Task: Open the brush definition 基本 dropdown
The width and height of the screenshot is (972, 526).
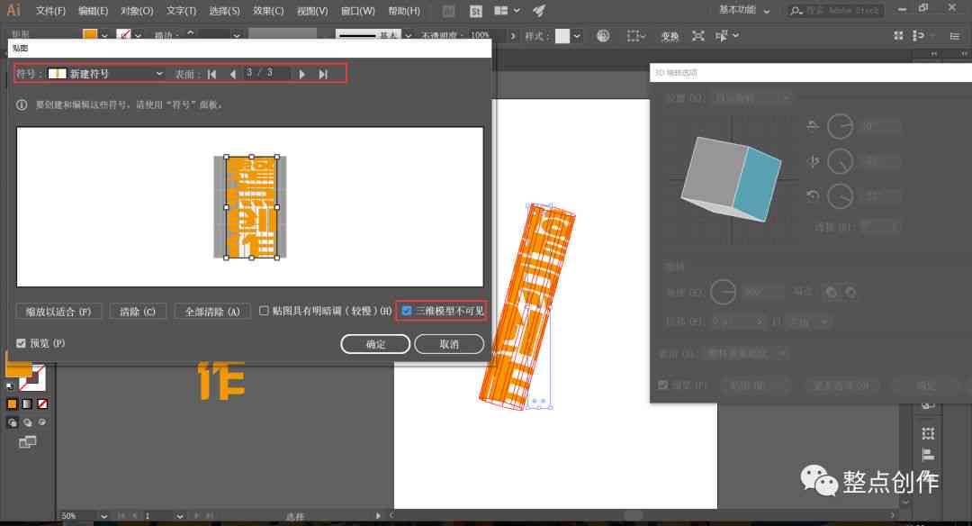Action: point(408,36)
